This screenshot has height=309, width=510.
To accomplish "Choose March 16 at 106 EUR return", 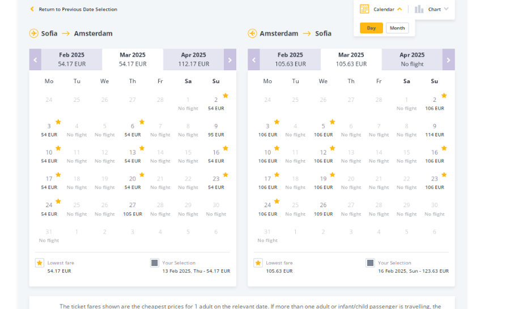I will click(435, 156).
